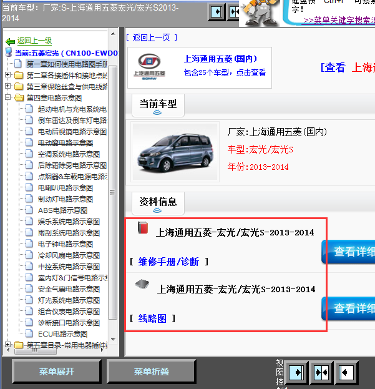Click the green back arrow icon in the tree panel

[10, 41]
